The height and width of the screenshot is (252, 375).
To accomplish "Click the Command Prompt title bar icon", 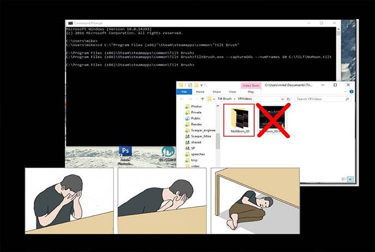I will tap(68, 23).
